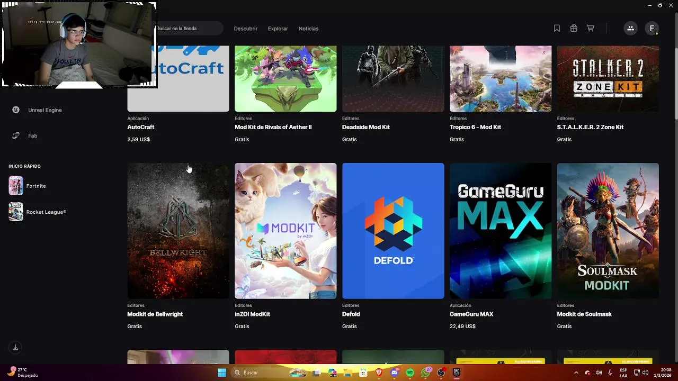Click the blue Defold cover art
Viewport: 678px width, 381px height.
pyautogui.click(x=393, y=231)
